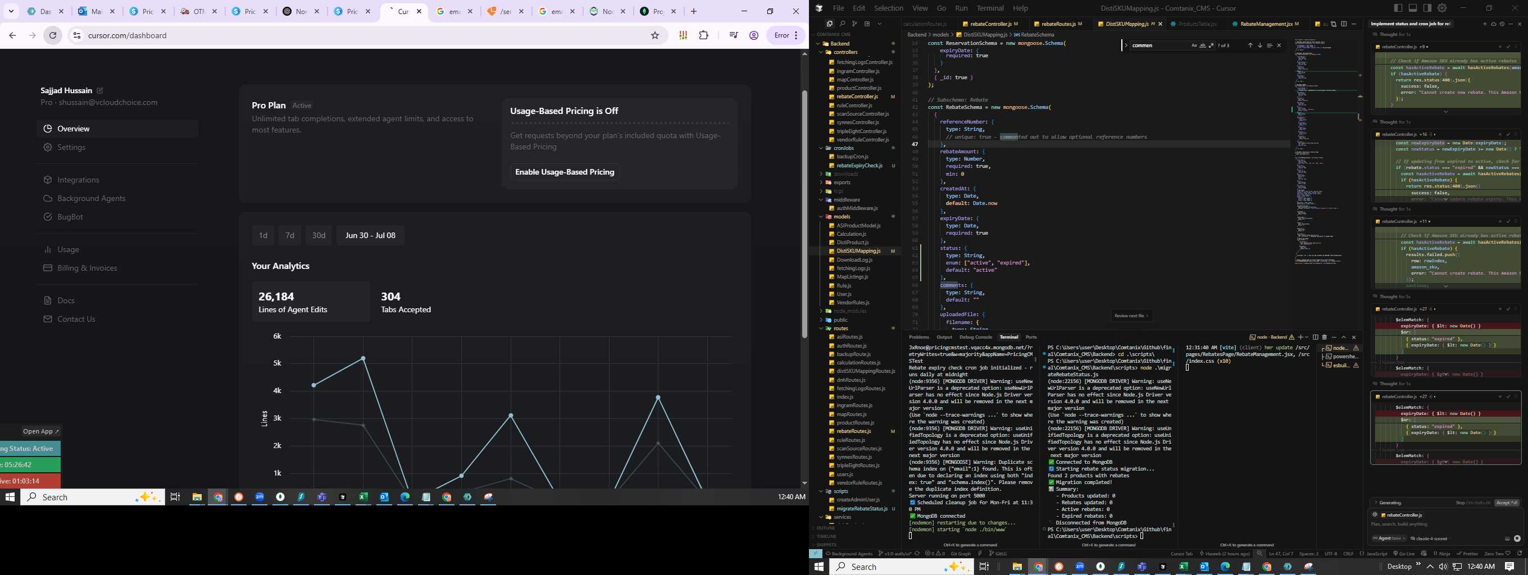Split the terminal panel
Screen dimensions: 1528x575
click(1315, 337)
